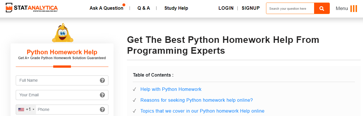Click the Your Email help question icon
This screenshot has height=116, width=363.
coord(102,95)
